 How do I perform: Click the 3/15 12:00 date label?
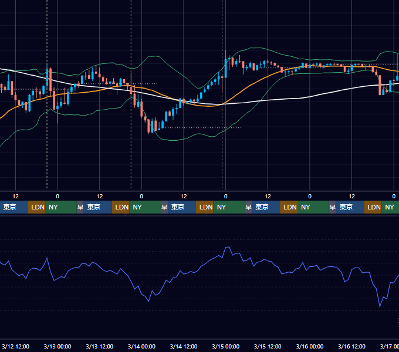(x=268, y=346)
